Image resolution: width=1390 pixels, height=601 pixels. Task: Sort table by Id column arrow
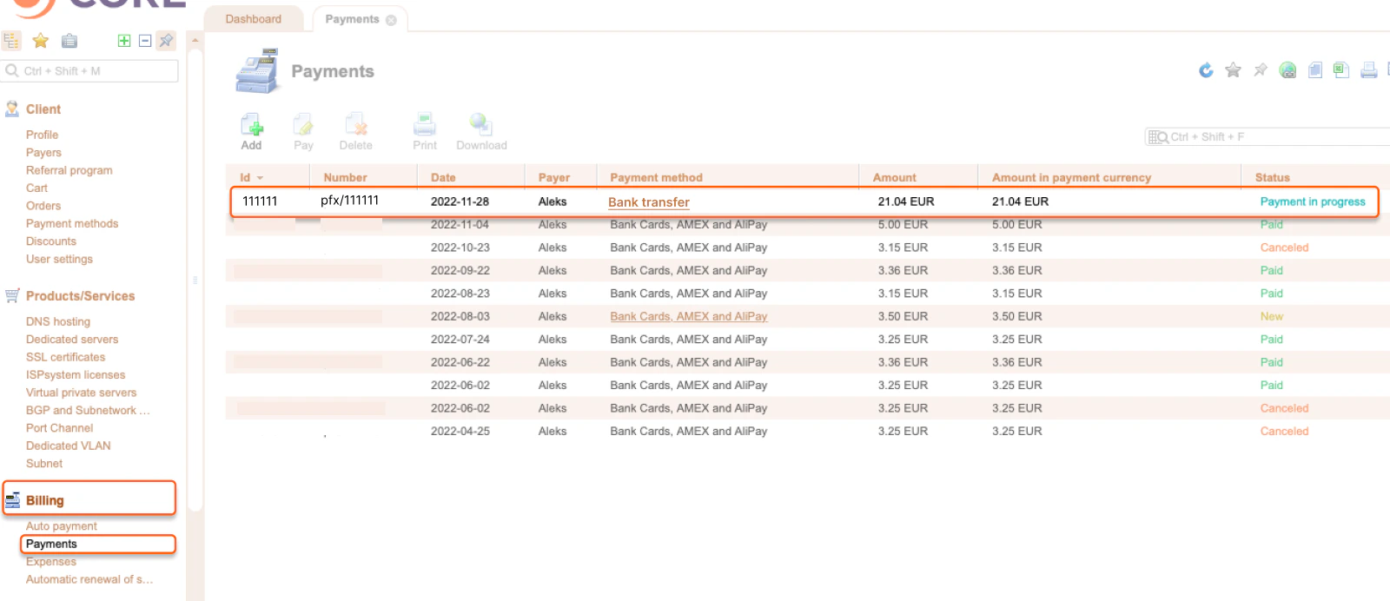coord(260,178)
